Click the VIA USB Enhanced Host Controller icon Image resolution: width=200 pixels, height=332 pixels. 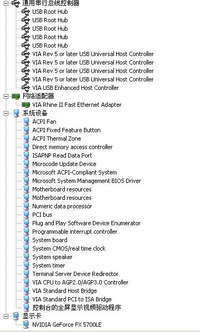pos(26,88)
